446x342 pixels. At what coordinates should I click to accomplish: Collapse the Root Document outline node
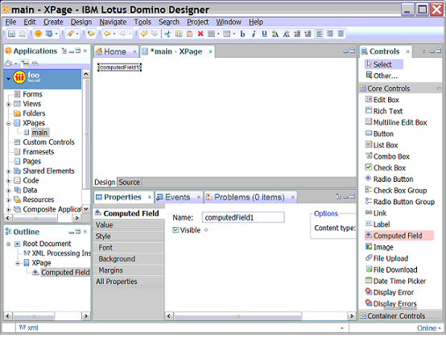(x=9, y=244)
